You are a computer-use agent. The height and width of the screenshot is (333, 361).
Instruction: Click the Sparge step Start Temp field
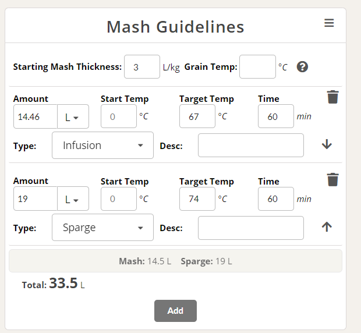(x=119, y=199)
